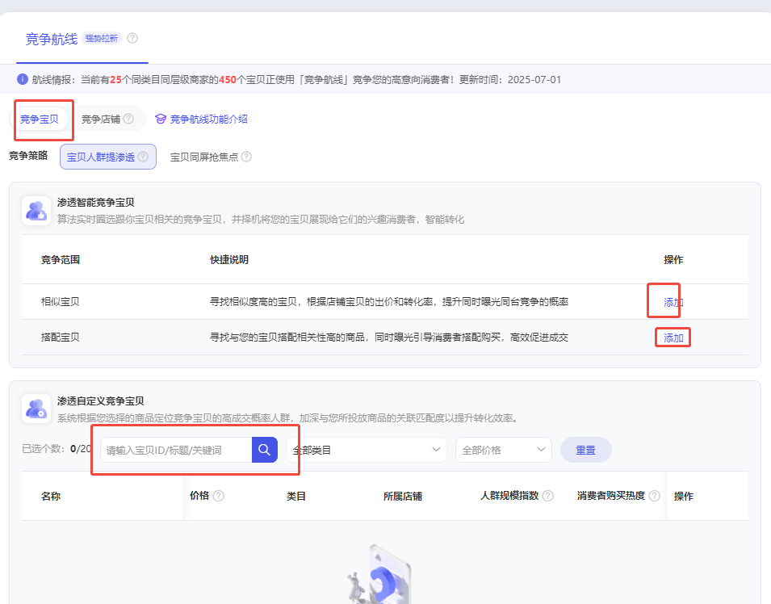Click the search magnifier button
The image size is (771, 604).
tap(264, 450)
